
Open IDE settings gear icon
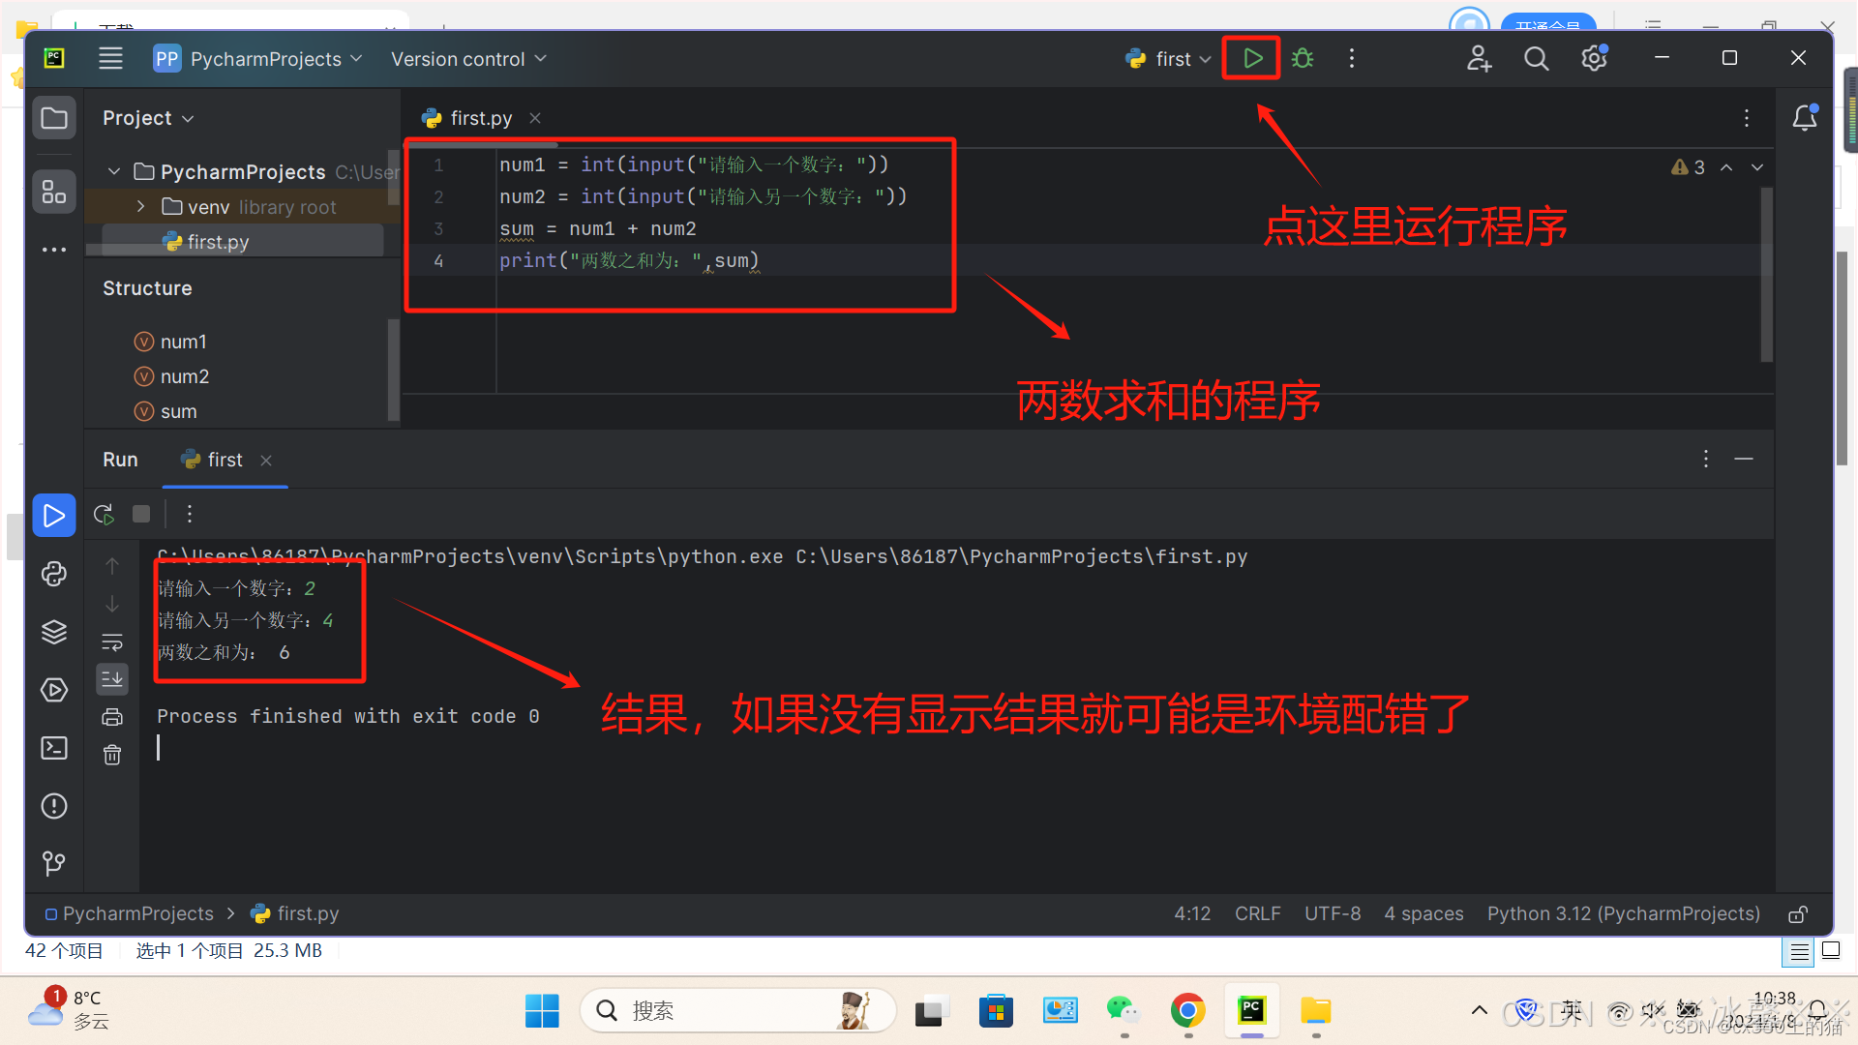pos(1594,59)
